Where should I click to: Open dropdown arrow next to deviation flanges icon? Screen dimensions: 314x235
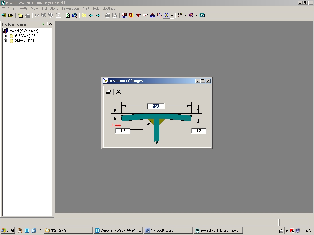click(x=172, y=15)
